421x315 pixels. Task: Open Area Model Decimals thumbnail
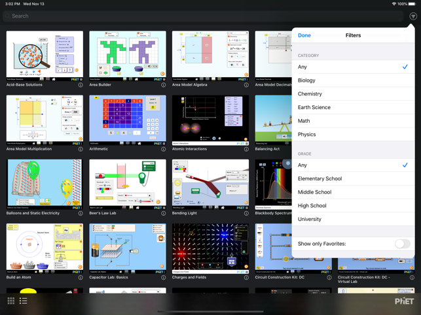[273, 56]
